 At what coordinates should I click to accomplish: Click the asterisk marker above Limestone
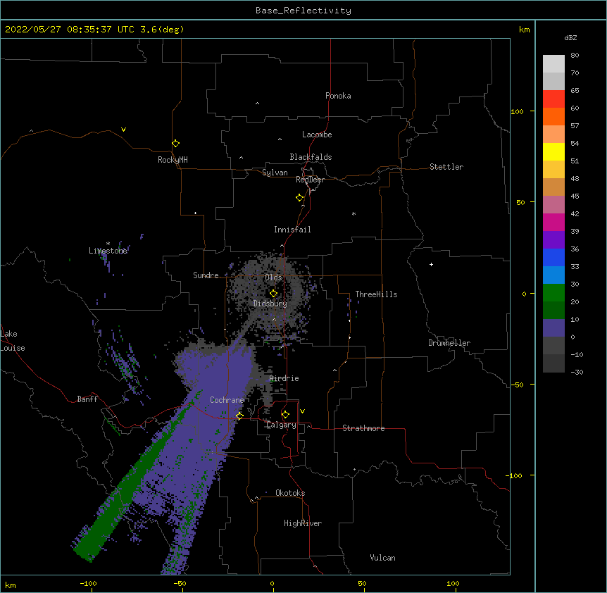click(108, 243)
